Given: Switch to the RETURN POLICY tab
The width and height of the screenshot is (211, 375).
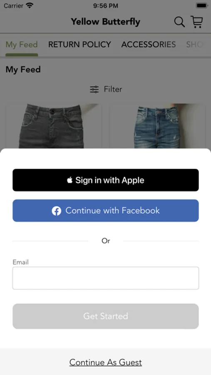Looking at the screenshot, I should [79, 45].
